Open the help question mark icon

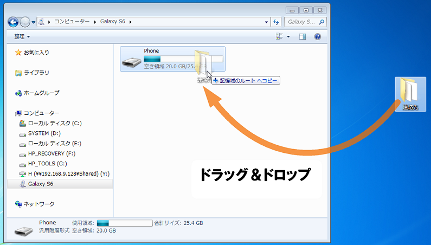[x=318, y=36]
